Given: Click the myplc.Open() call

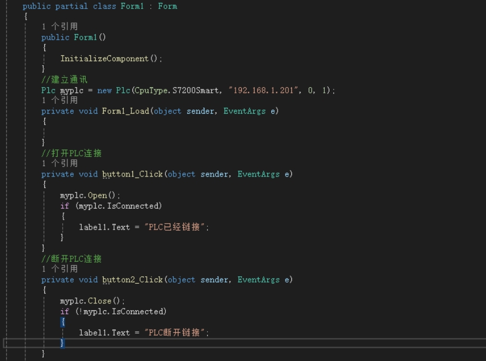Looking at the screenshot, I should (90, 195).
